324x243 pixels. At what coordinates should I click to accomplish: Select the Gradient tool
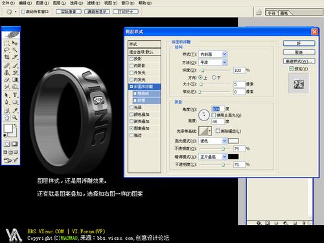15,80
